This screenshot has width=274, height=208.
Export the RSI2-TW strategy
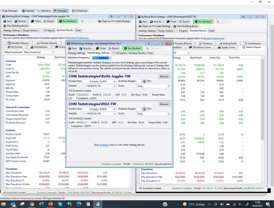pos(184,21)
